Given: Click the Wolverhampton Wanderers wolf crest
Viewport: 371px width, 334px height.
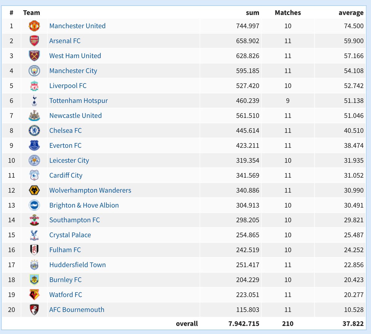Looking at the screenshot, I should 34,190.
